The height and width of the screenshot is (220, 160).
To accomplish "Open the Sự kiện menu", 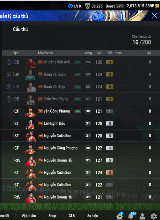I will pos(93,216).
